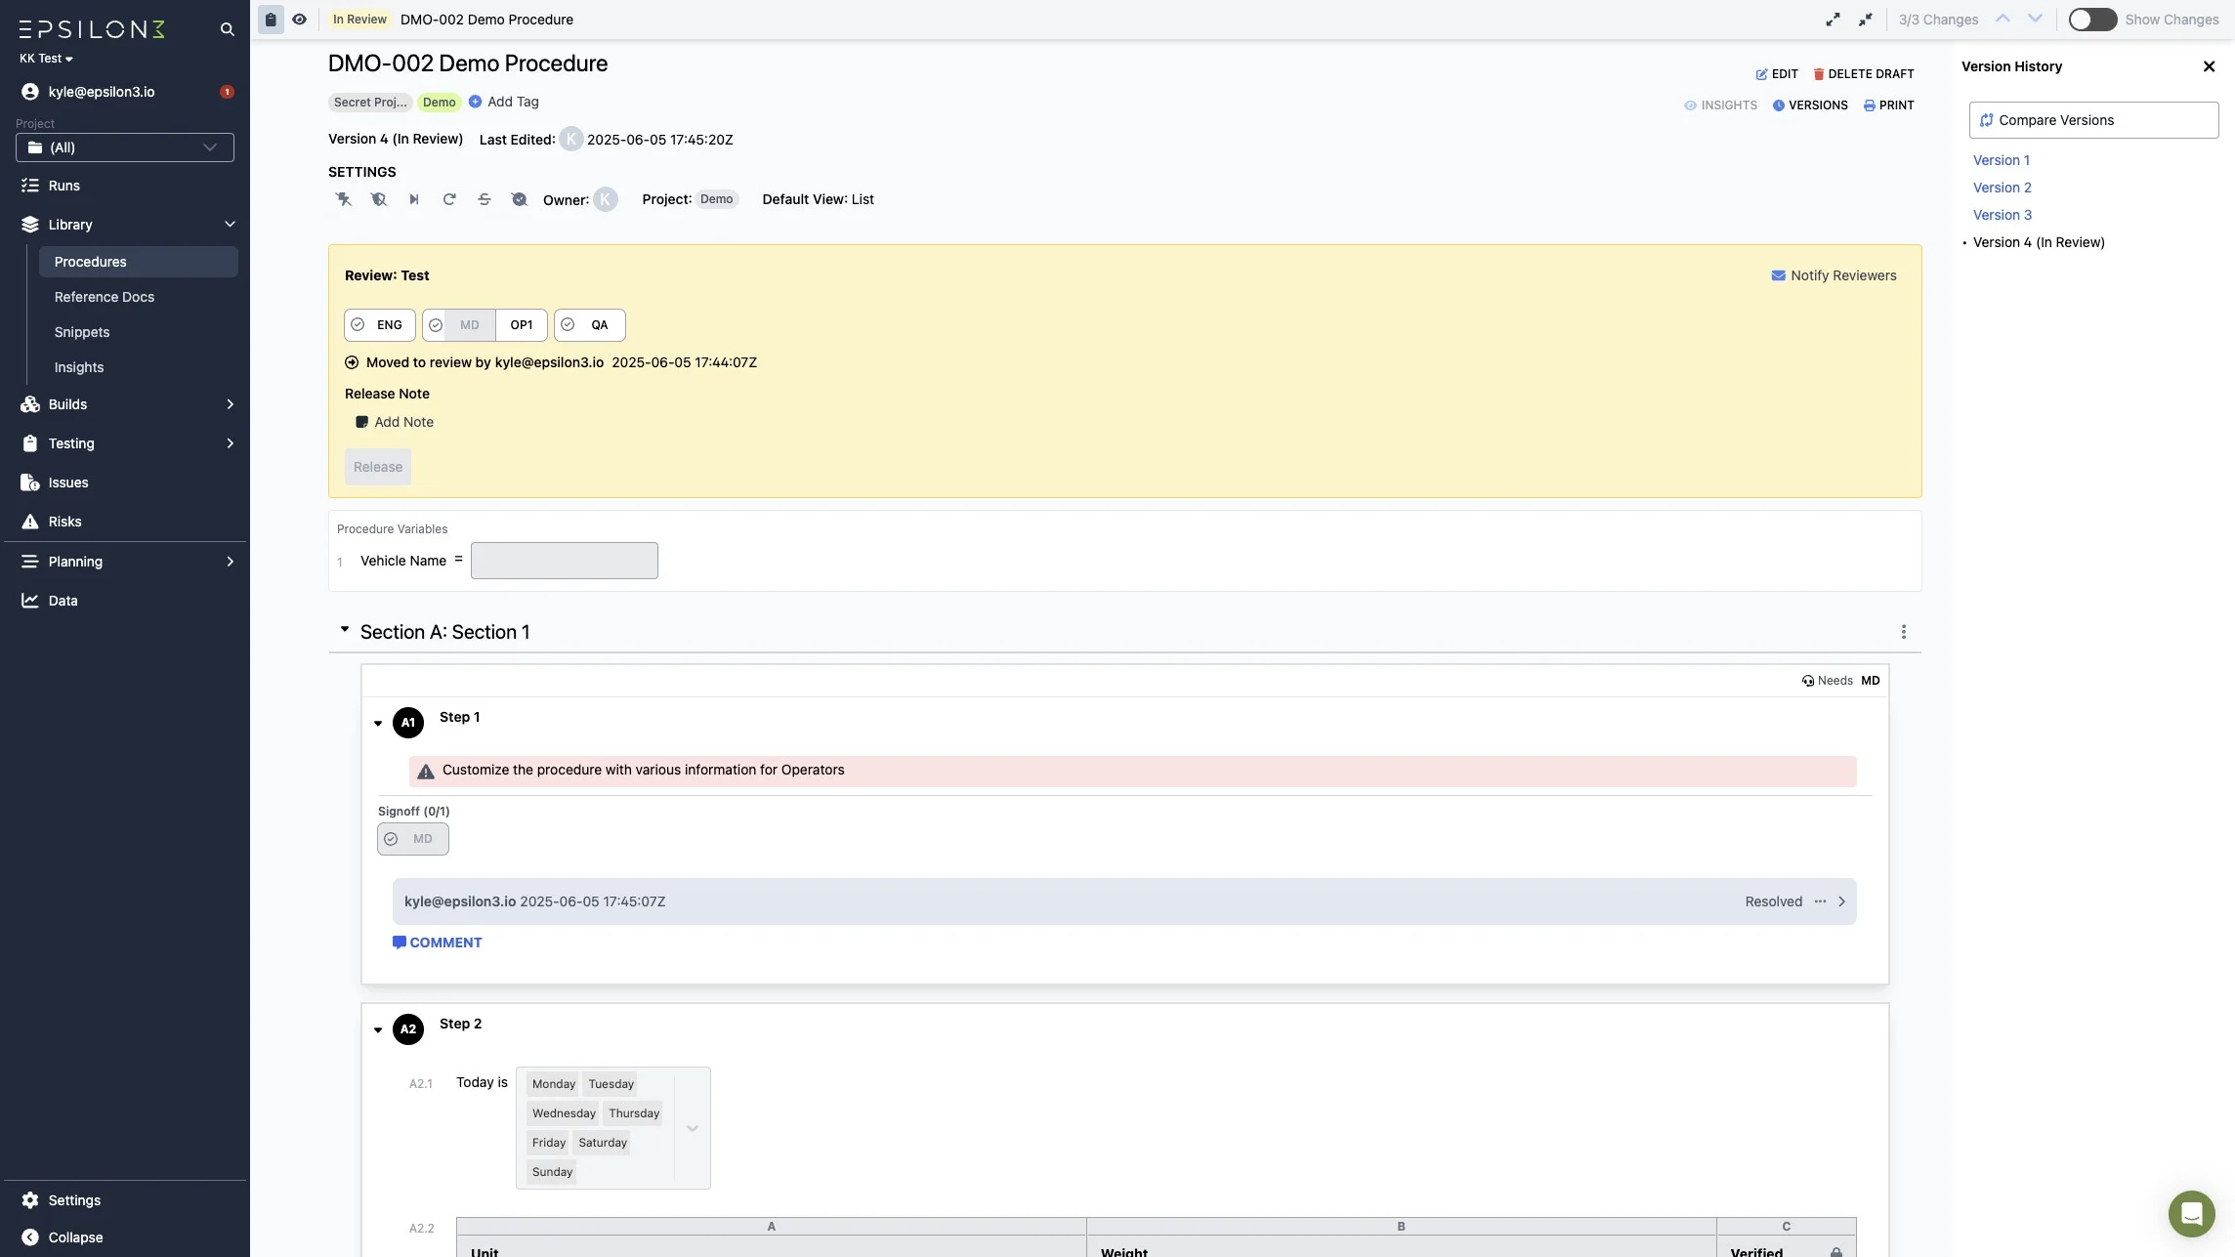Collapse Section A: Section 1

coord(345,630)
